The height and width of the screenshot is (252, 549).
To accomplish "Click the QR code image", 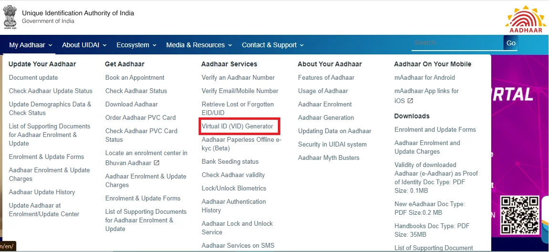I will tap(519, 215).
